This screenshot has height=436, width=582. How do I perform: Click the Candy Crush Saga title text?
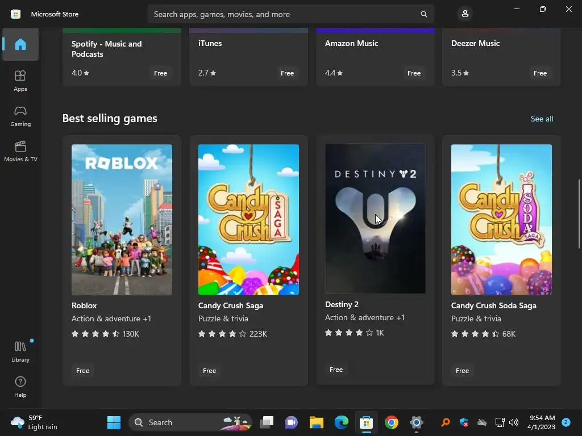point(231,305)
